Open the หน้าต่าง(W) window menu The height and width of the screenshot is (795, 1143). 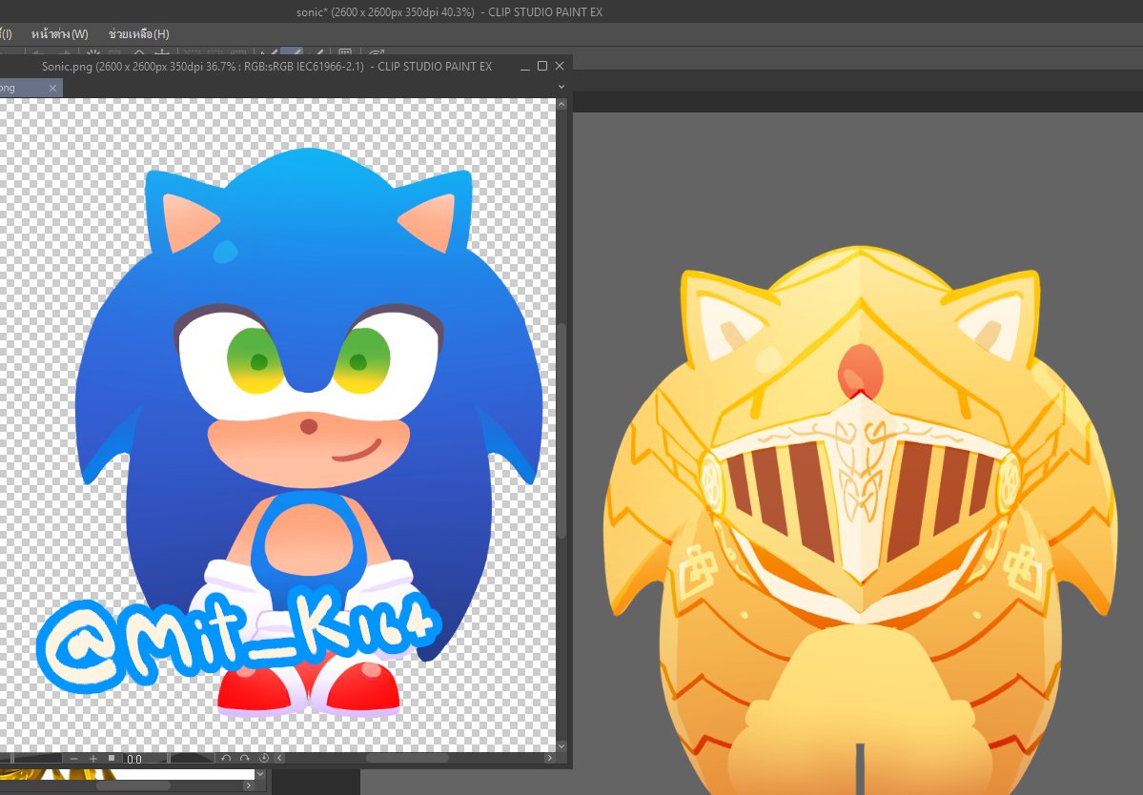60,33
